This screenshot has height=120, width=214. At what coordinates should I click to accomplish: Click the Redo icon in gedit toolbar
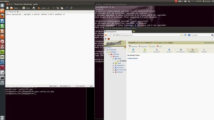point(48,8)
